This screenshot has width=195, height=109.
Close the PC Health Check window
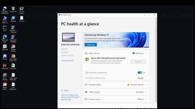point(154,15)
